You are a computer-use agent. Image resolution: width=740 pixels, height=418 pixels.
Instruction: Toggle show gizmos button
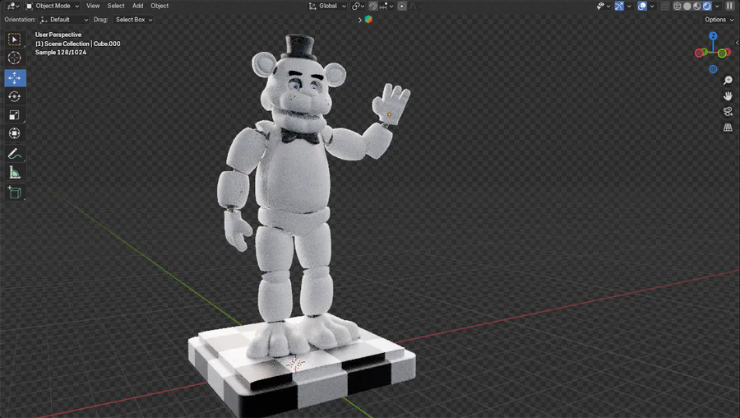click(619, 6)
